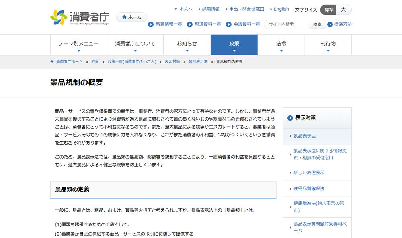The height and width of the screenshot is (238, 402).
Task: Click breadcrumb home icon
Action: [52, 62]
